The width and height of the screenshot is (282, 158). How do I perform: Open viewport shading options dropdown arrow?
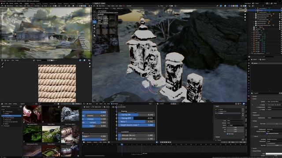pos(239,6)
